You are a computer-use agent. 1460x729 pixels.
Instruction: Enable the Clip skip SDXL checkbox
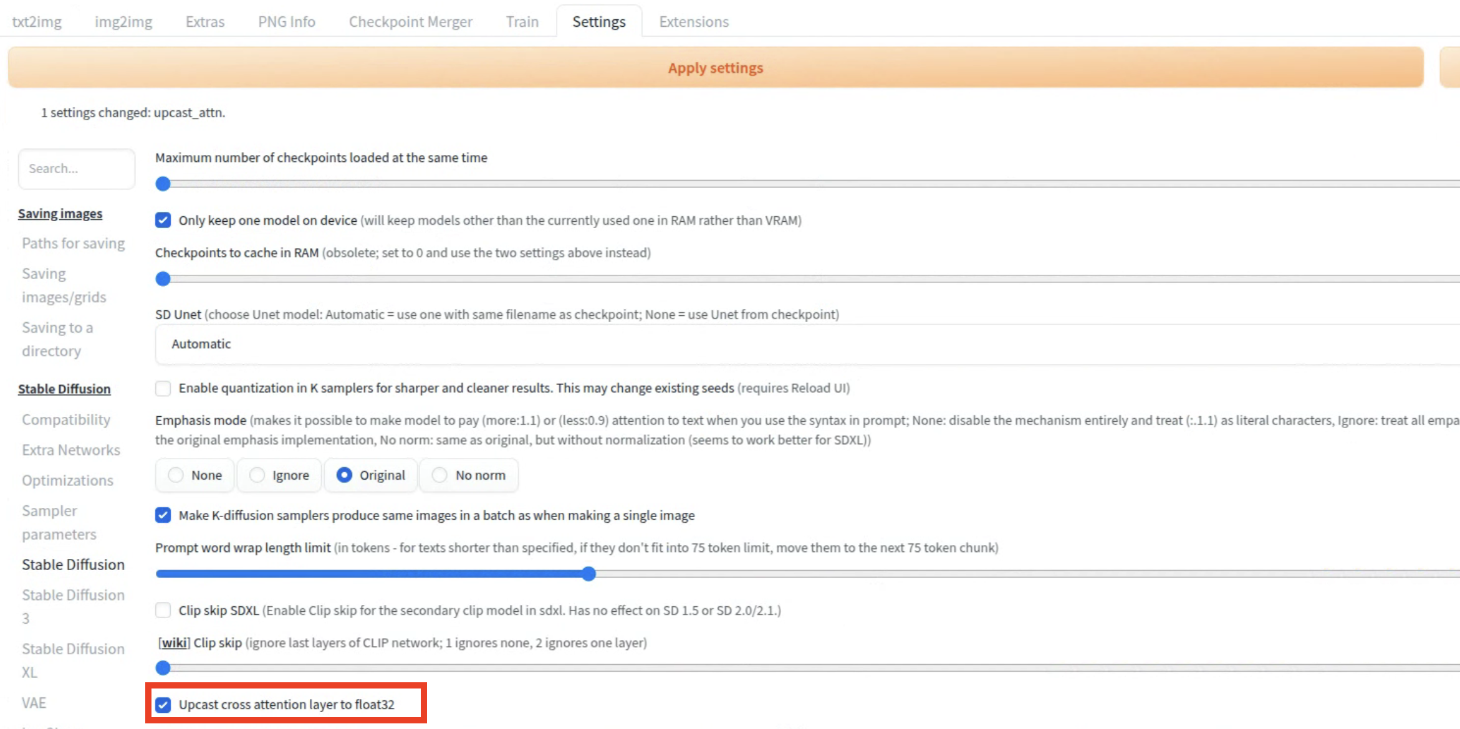(163, 610)
